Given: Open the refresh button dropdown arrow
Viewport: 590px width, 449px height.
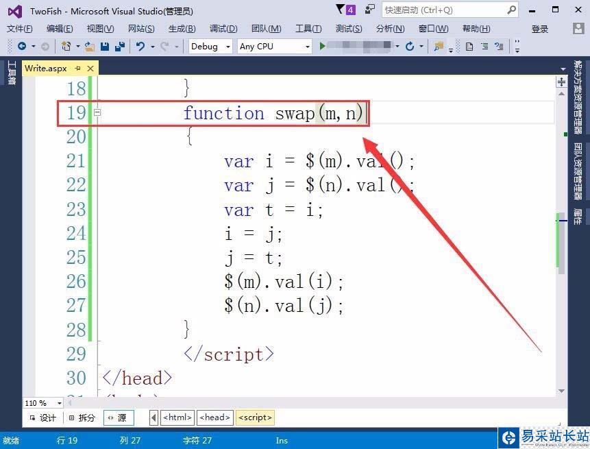Looking at the screenshot, I should point(421,47).
